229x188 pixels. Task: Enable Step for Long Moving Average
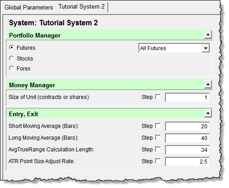[158, 137]
